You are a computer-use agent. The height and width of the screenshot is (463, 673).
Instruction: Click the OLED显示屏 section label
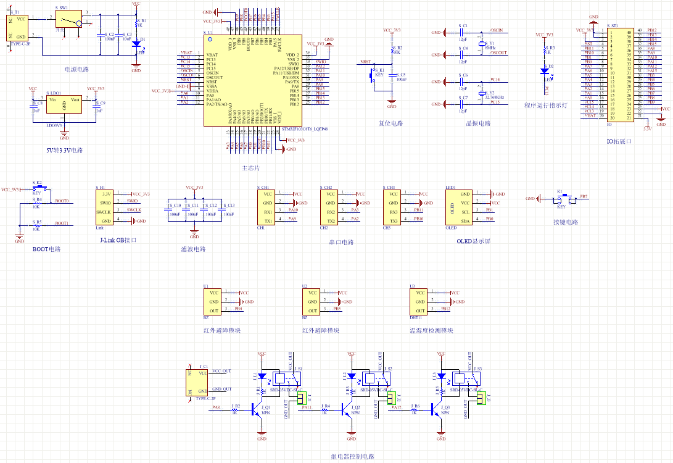click(x=473, y=241)
